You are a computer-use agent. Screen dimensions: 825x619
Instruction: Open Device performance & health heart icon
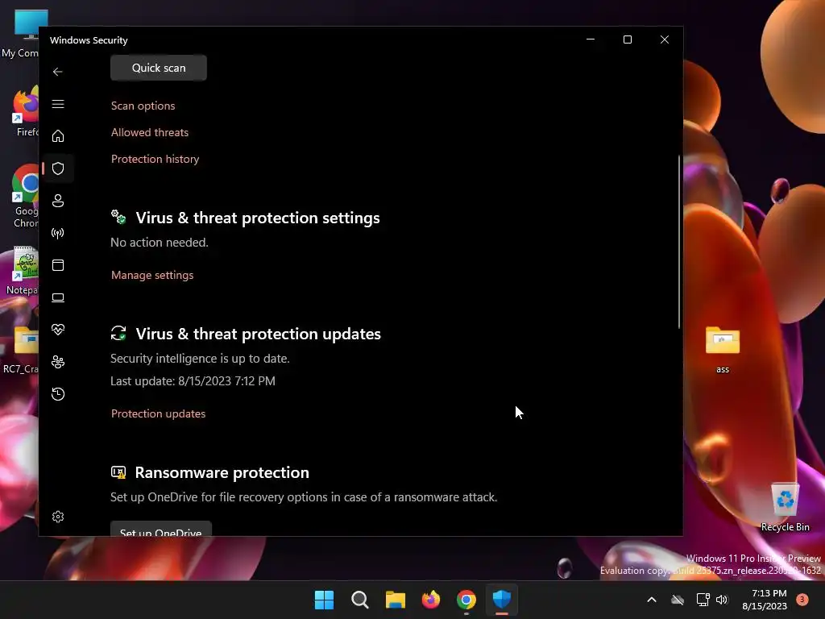[x=58, y=330]
